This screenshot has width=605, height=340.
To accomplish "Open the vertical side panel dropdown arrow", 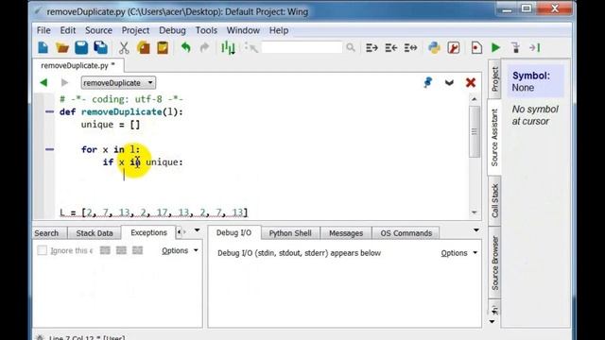I will pos(492,321).
